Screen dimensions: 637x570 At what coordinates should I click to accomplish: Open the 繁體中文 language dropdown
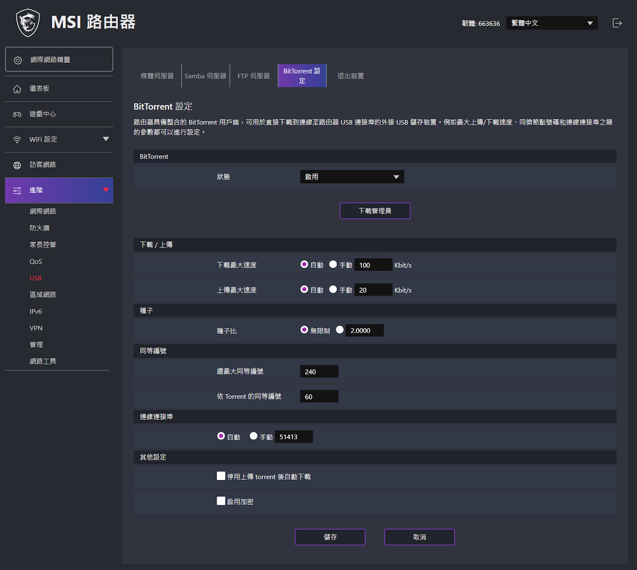tap(552, 23)
